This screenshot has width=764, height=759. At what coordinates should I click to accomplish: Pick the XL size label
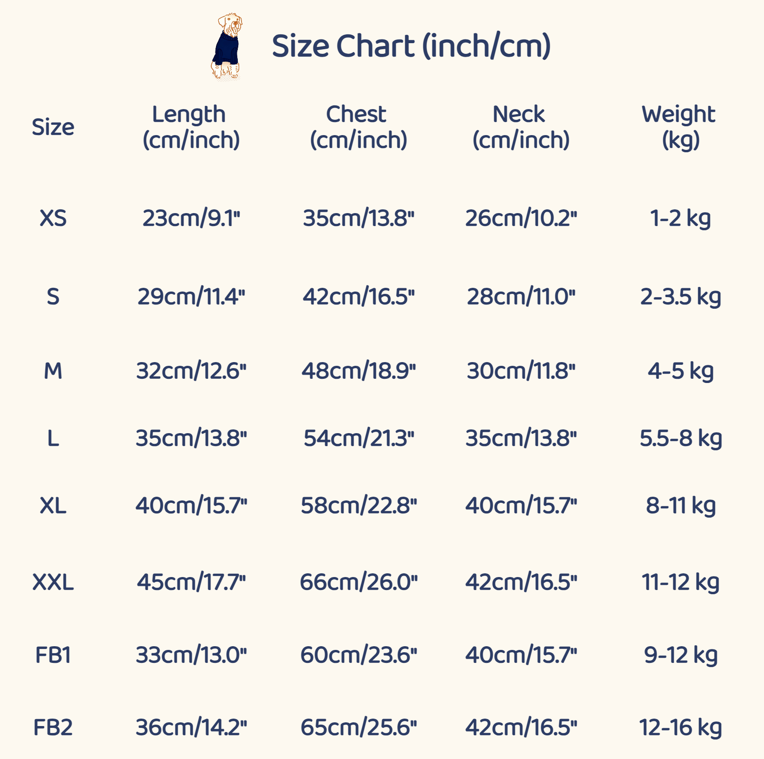53,506
